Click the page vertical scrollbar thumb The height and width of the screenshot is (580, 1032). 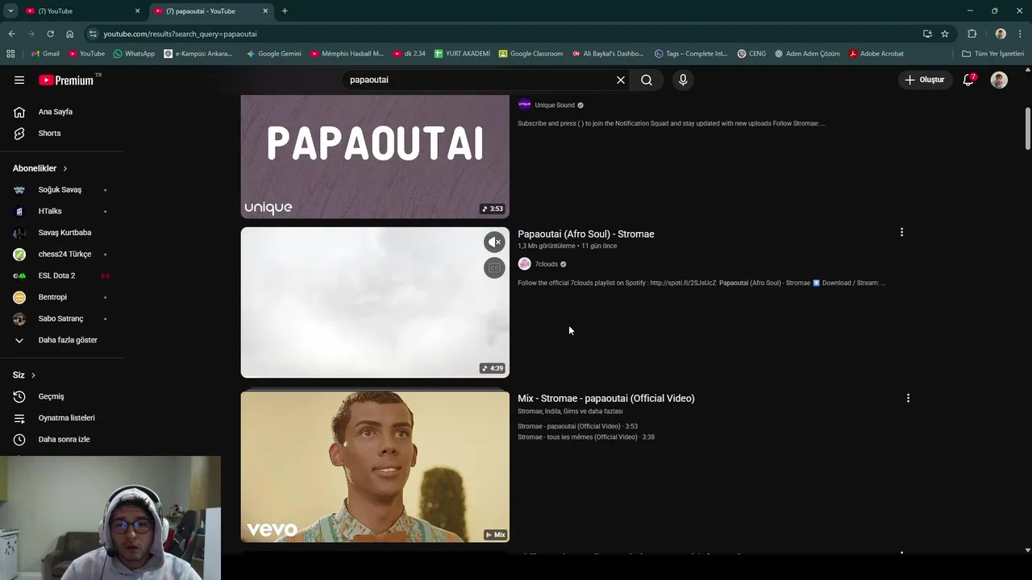[x=1028, y=128]
